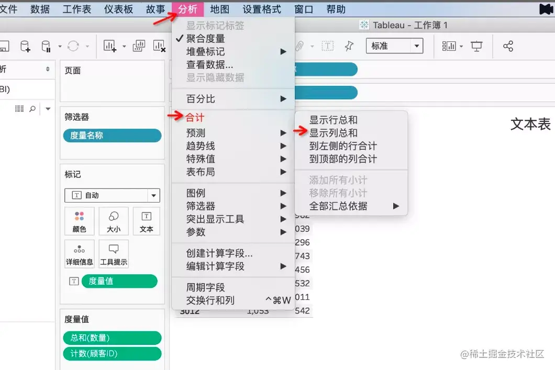
Task: Choose the 合计 menu item
Action: [233, 117]
